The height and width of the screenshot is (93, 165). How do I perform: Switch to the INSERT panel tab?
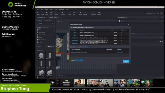pos(39,20)
